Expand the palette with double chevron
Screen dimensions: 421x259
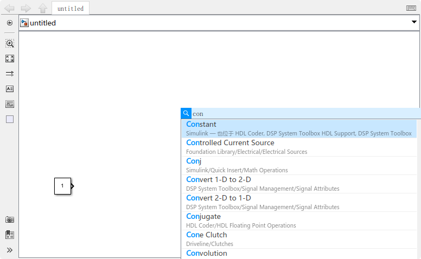point(10,250)
